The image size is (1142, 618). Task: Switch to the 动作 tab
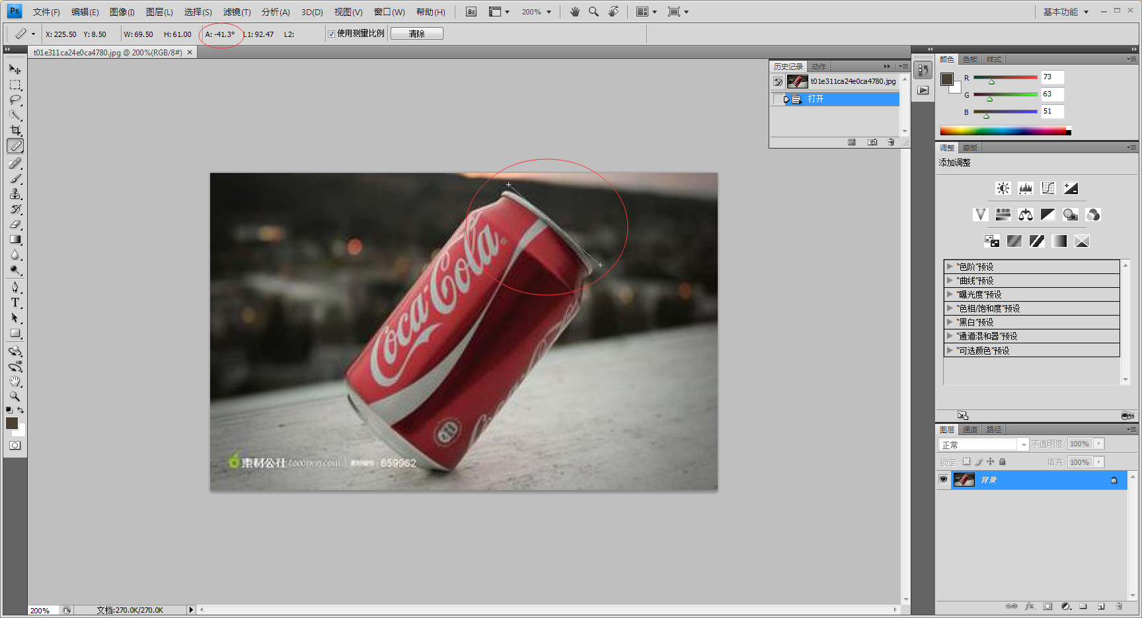point(819,67)
